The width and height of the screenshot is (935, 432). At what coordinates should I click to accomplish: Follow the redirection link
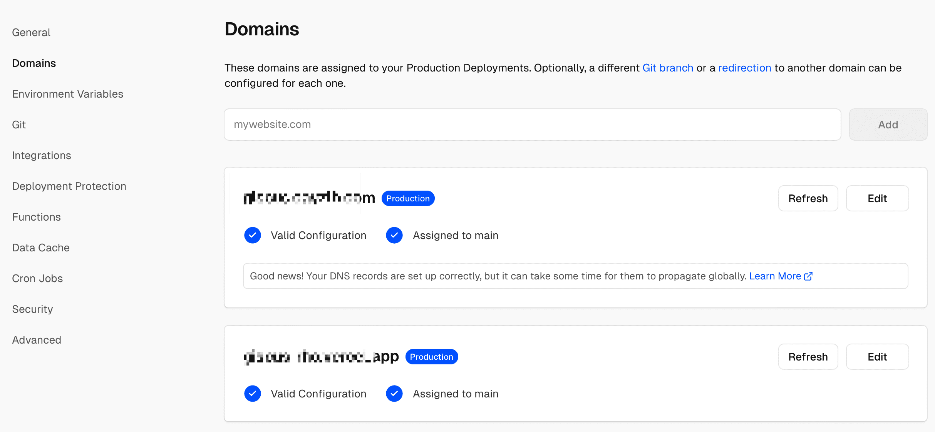tap(744, 68)
